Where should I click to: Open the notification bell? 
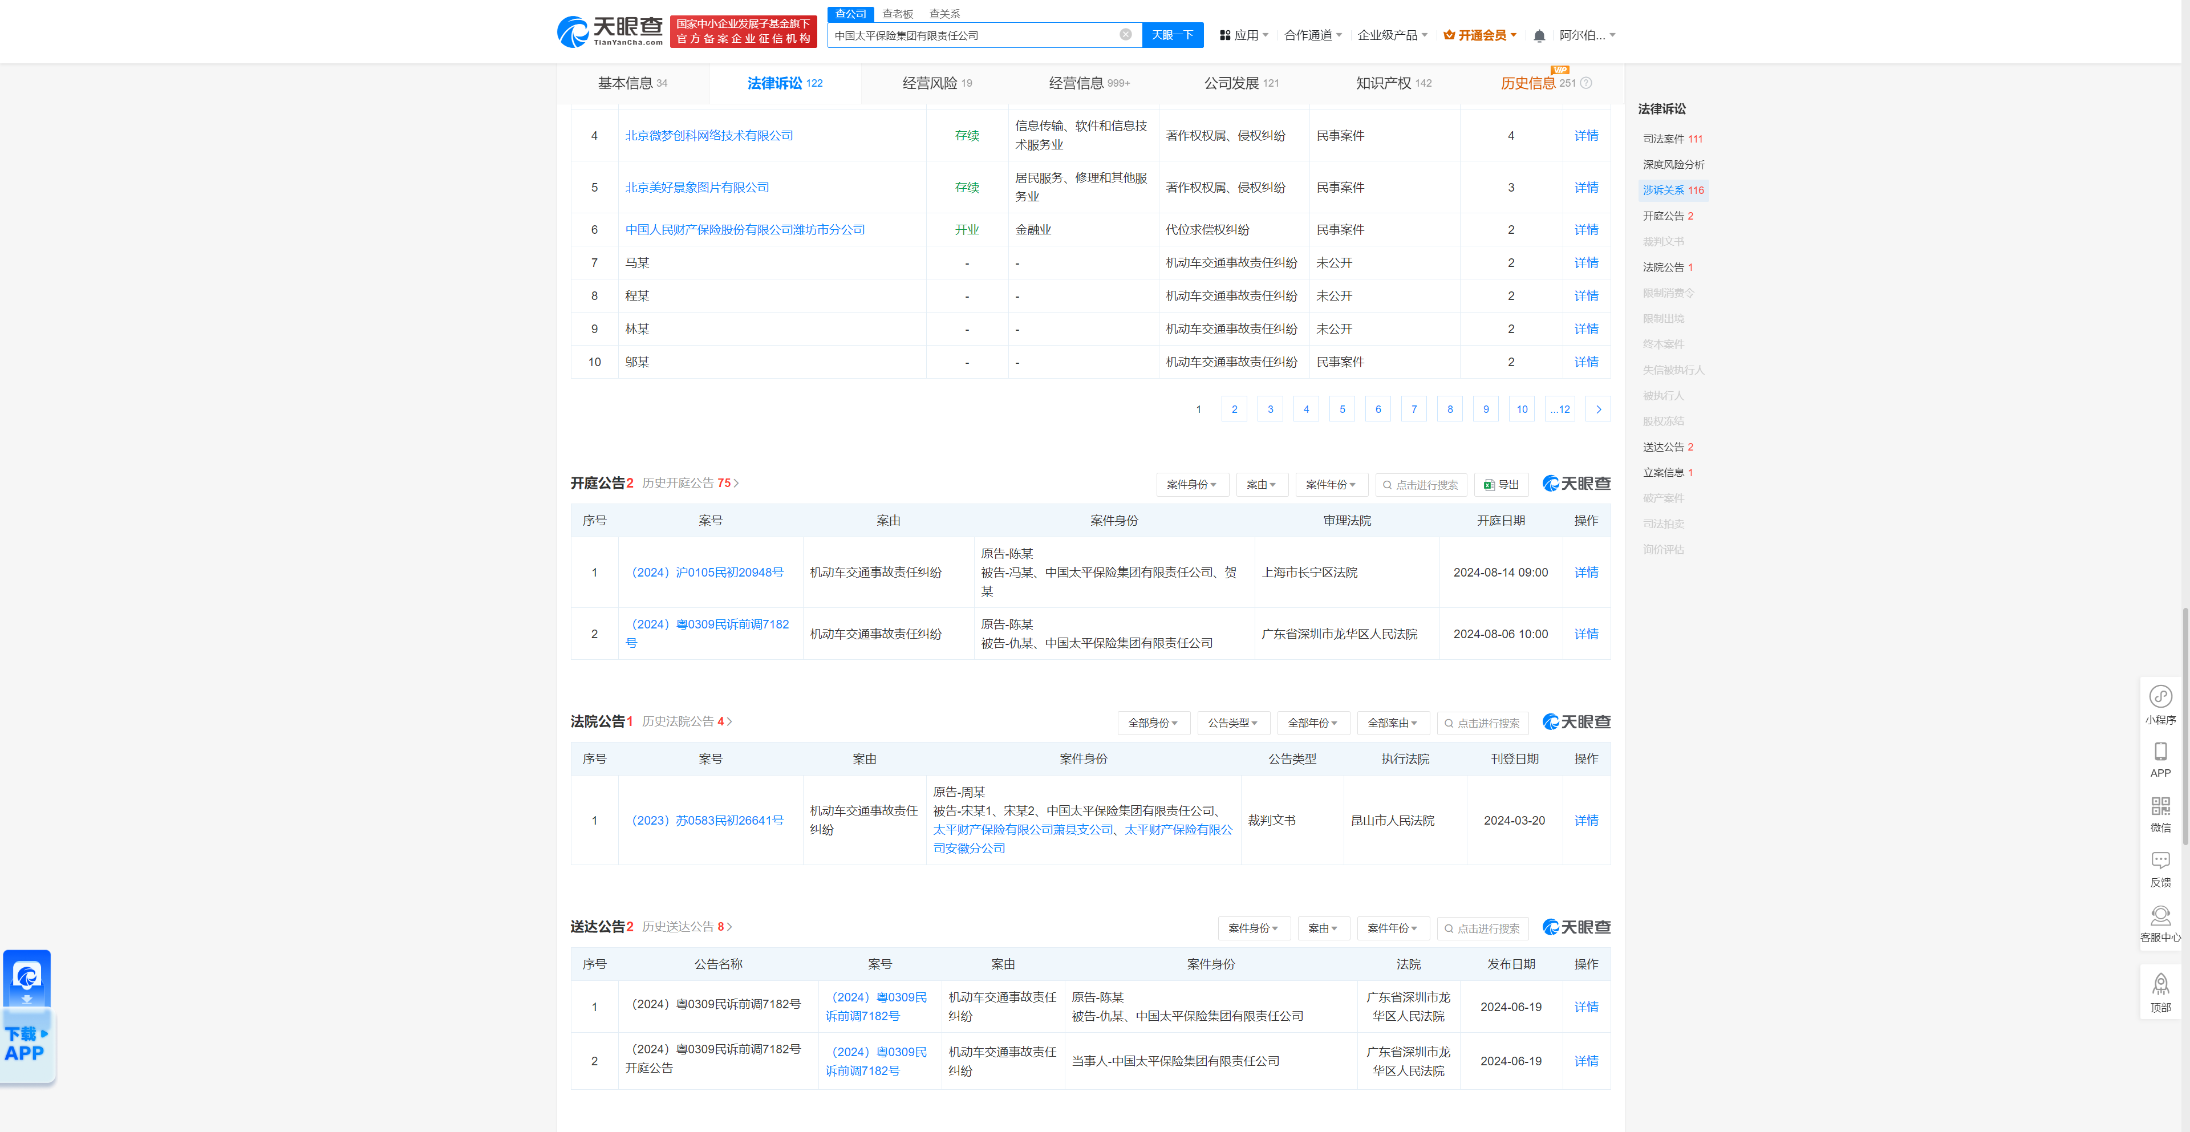click(1539, 36)
